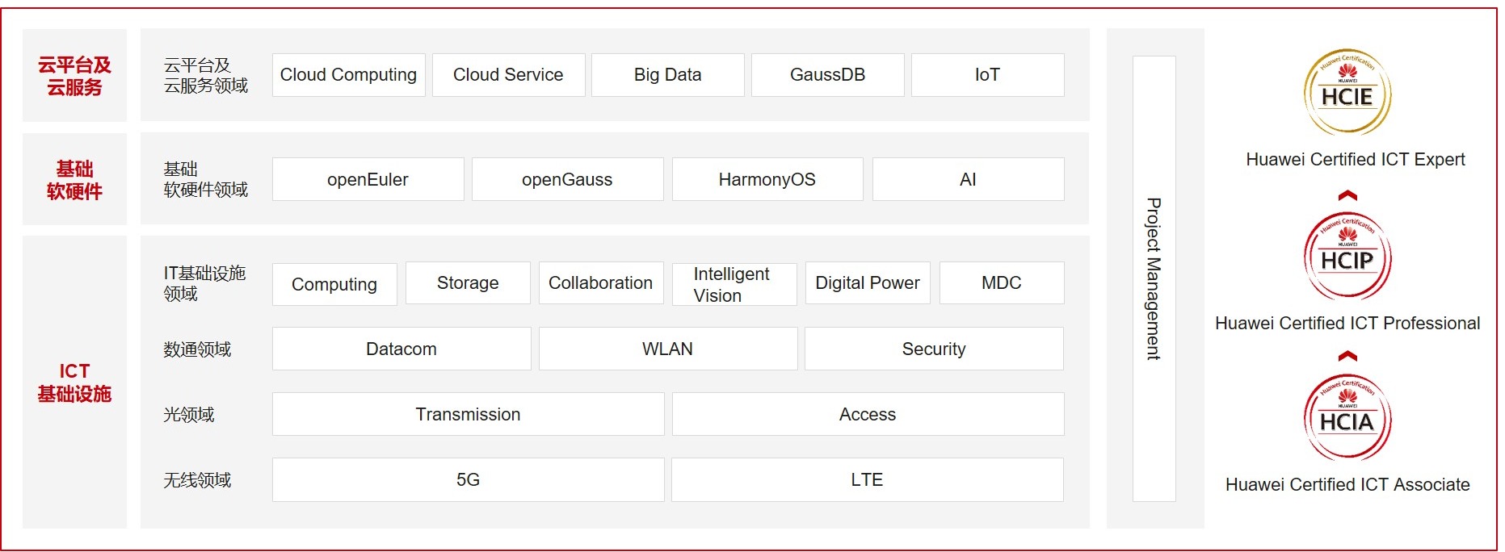Open the openEuler certification box
Viewport: 1505px width, 552px height.
(x=368, y=179)
